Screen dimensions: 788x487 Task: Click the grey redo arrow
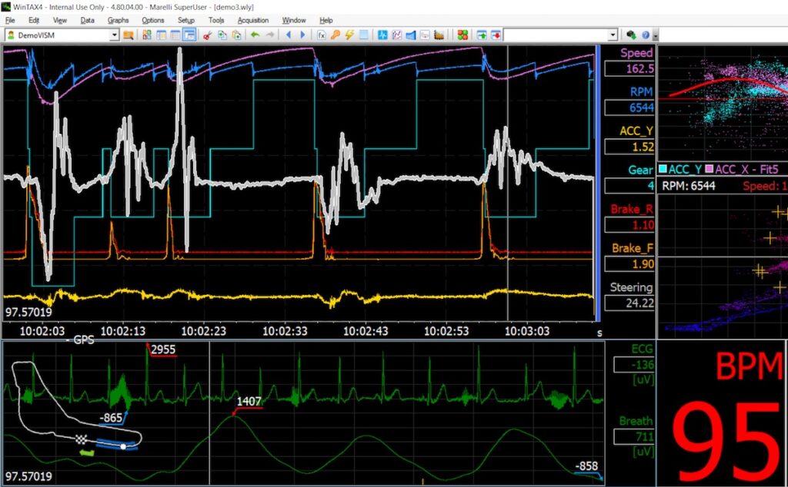click(270, 35)
